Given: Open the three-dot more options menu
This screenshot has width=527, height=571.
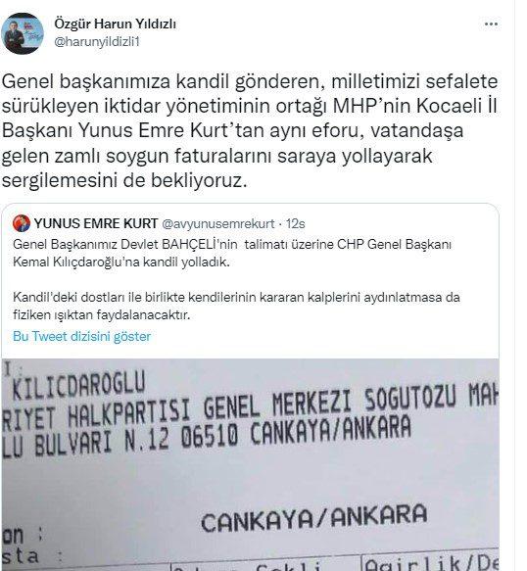Looking at the screenshot, I should pos(491,24).
